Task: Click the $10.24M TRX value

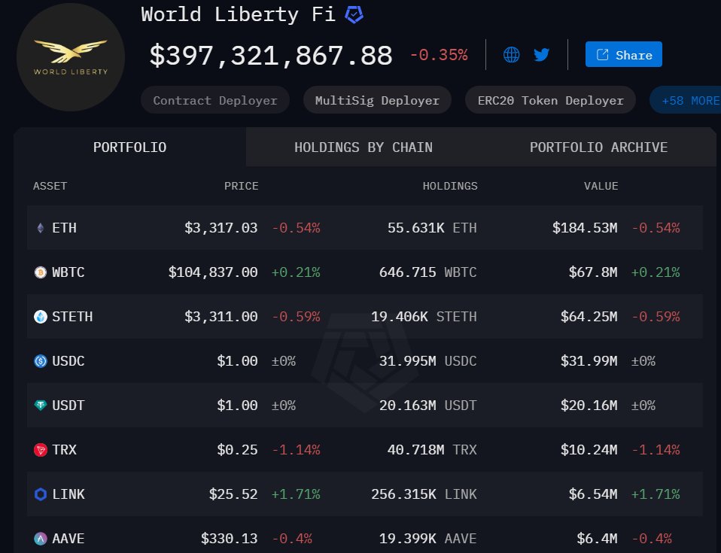Action: click(x=589, y=450)
